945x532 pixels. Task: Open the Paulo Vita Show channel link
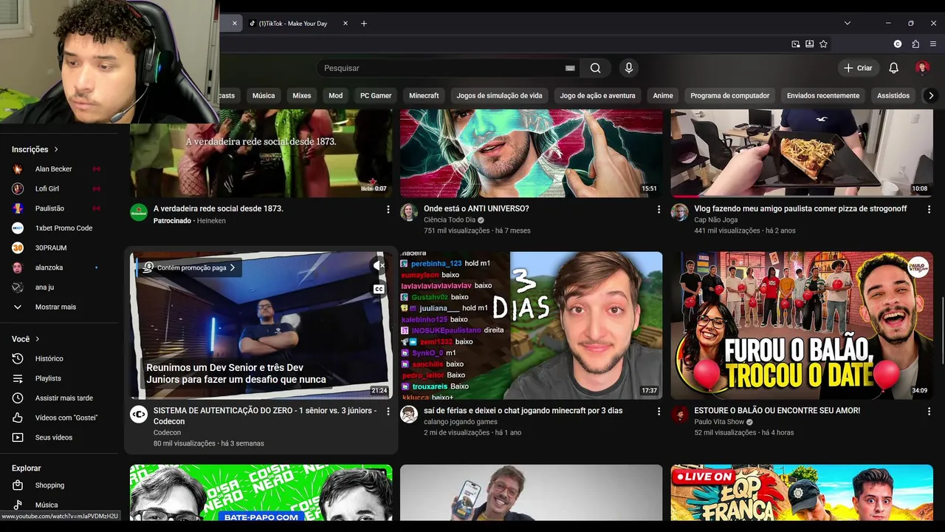click(x=719, y=422)
